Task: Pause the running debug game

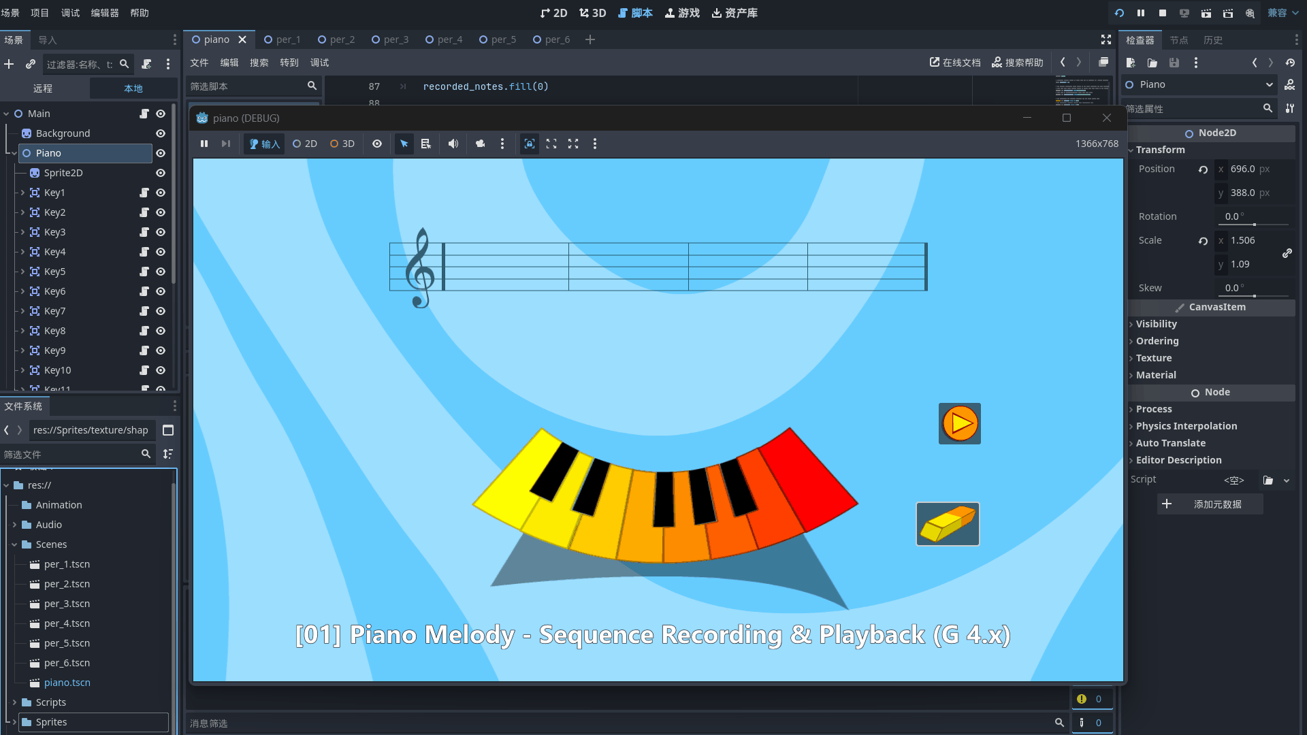Action: pos(204,144)
